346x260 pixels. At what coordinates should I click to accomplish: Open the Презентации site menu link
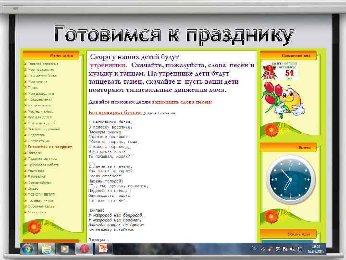click(x=39, y=141)
